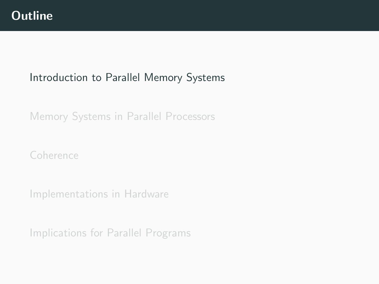Open Introduction to Parallel Memory Systems section

[127, 78]
